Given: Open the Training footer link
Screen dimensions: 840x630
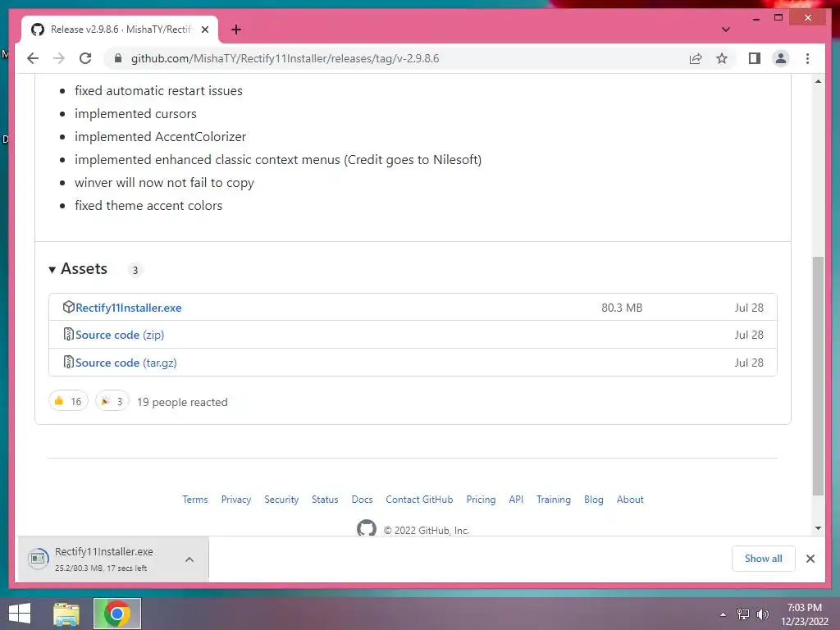Looking at the screenshot, I should 554,500.
